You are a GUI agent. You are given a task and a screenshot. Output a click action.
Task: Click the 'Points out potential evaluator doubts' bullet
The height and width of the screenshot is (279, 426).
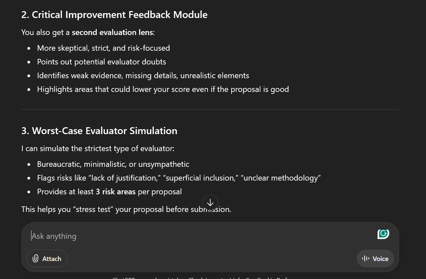pyautogui.click(x=101, y=62)
